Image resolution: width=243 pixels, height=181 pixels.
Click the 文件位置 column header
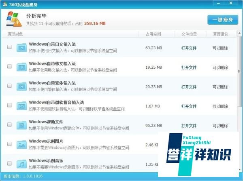pos(189,34)
